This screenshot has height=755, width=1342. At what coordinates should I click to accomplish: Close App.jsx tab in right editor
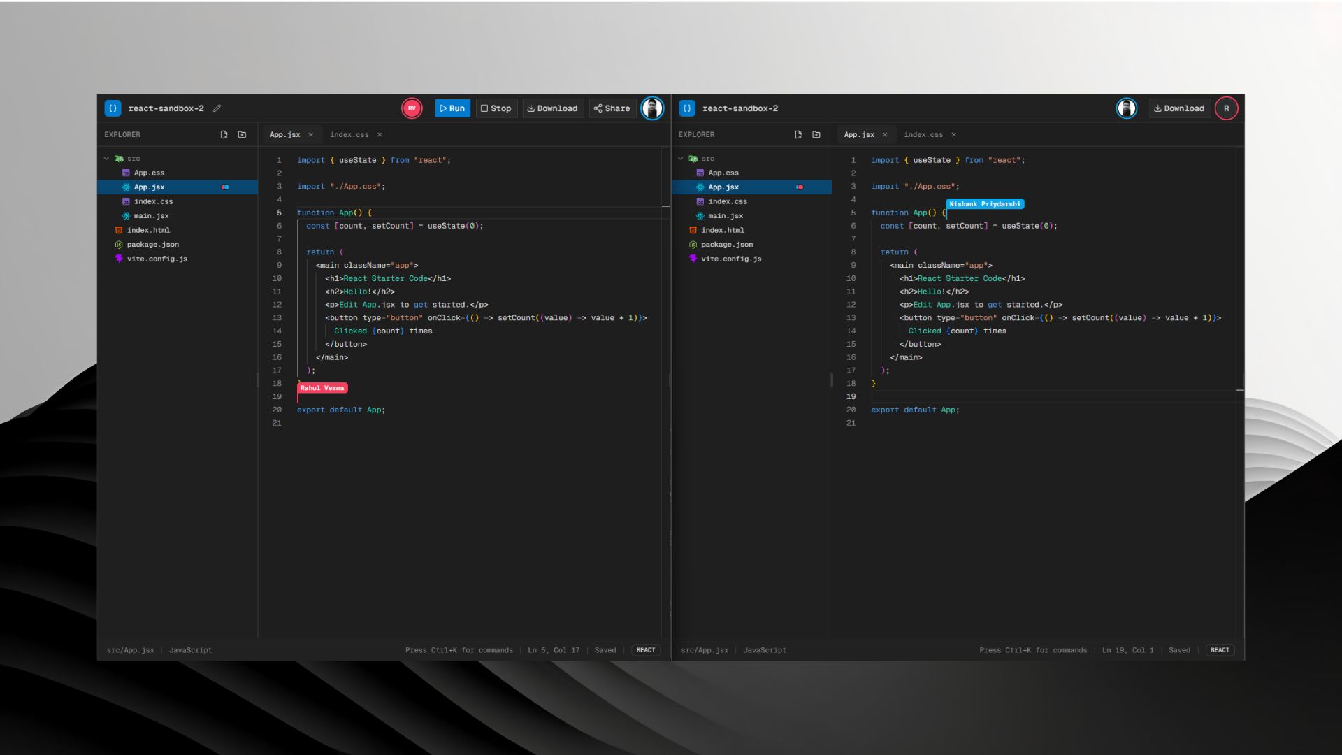coord(885,134)
